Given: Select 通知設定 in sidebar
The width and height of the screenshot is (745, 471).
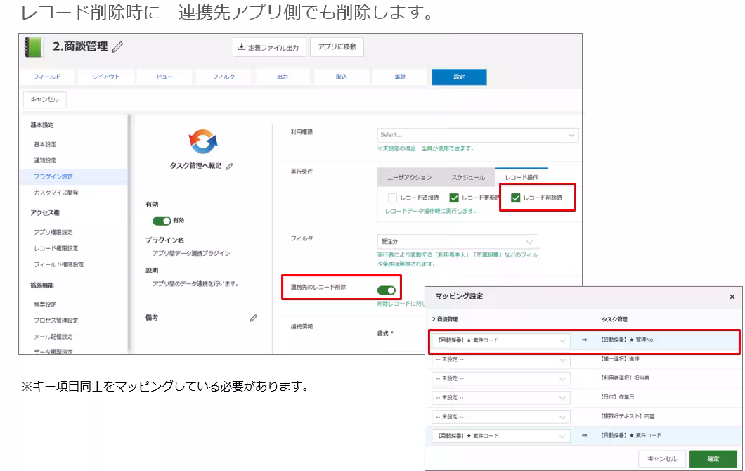Looking at the screenshot, I should tap(45, 160).
